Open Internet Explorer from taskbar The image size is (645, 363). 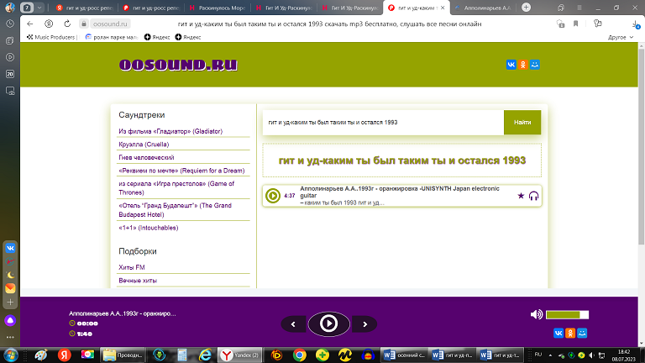click(205, 355)
